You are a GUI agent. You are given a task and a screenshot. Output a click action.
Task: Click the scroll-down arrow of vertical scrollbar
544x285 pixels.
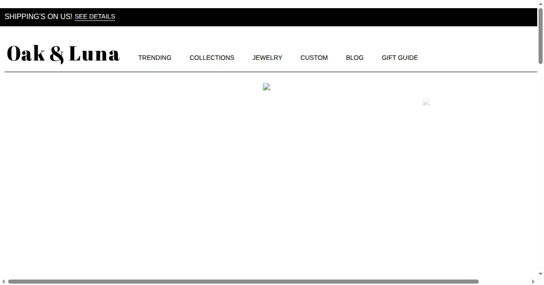[540, 274]
